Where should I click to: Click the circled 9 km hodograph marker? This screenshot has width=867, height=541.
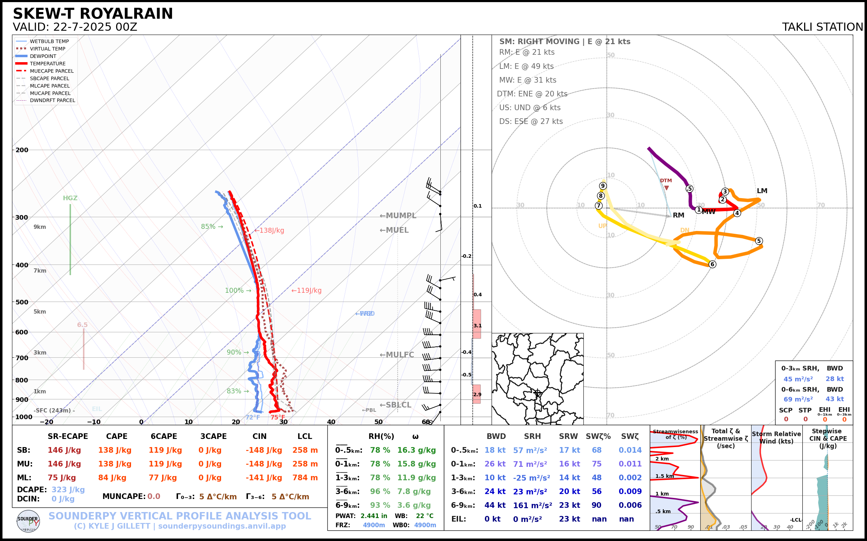603,186
